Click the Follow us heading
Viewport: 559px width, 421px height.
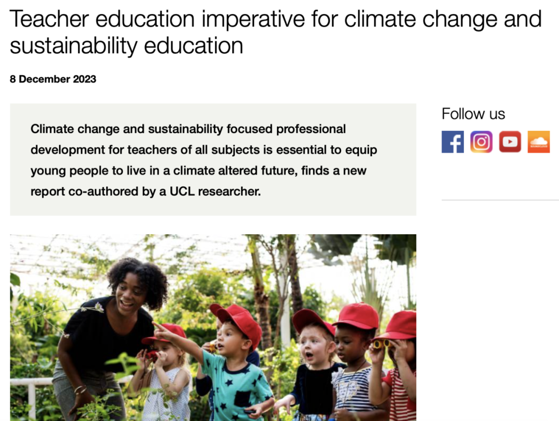tap(473, 114)
